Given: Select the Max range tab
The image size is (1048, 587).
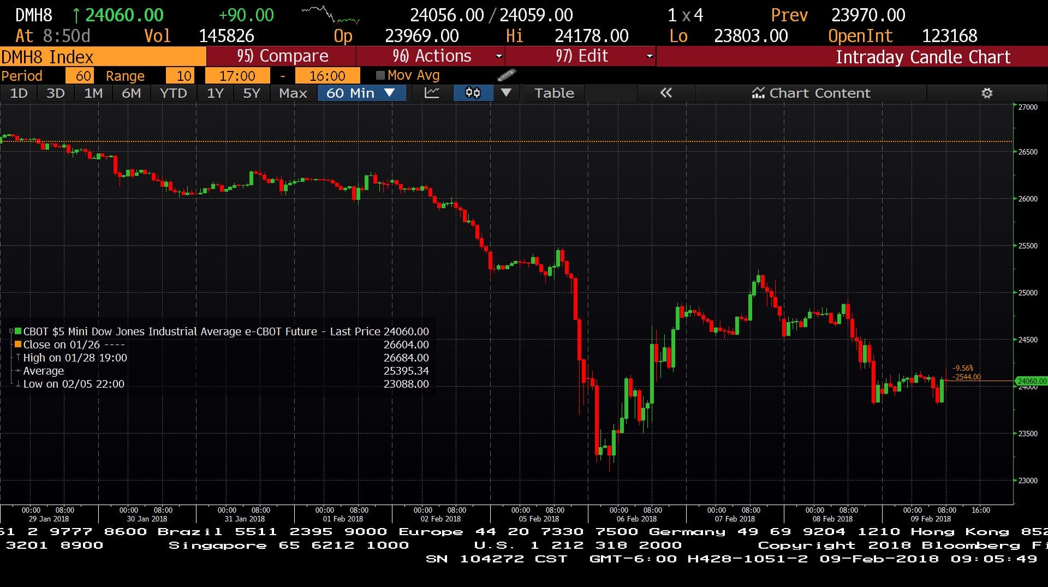Looking at the screenshot, I should tap(293, 93).
